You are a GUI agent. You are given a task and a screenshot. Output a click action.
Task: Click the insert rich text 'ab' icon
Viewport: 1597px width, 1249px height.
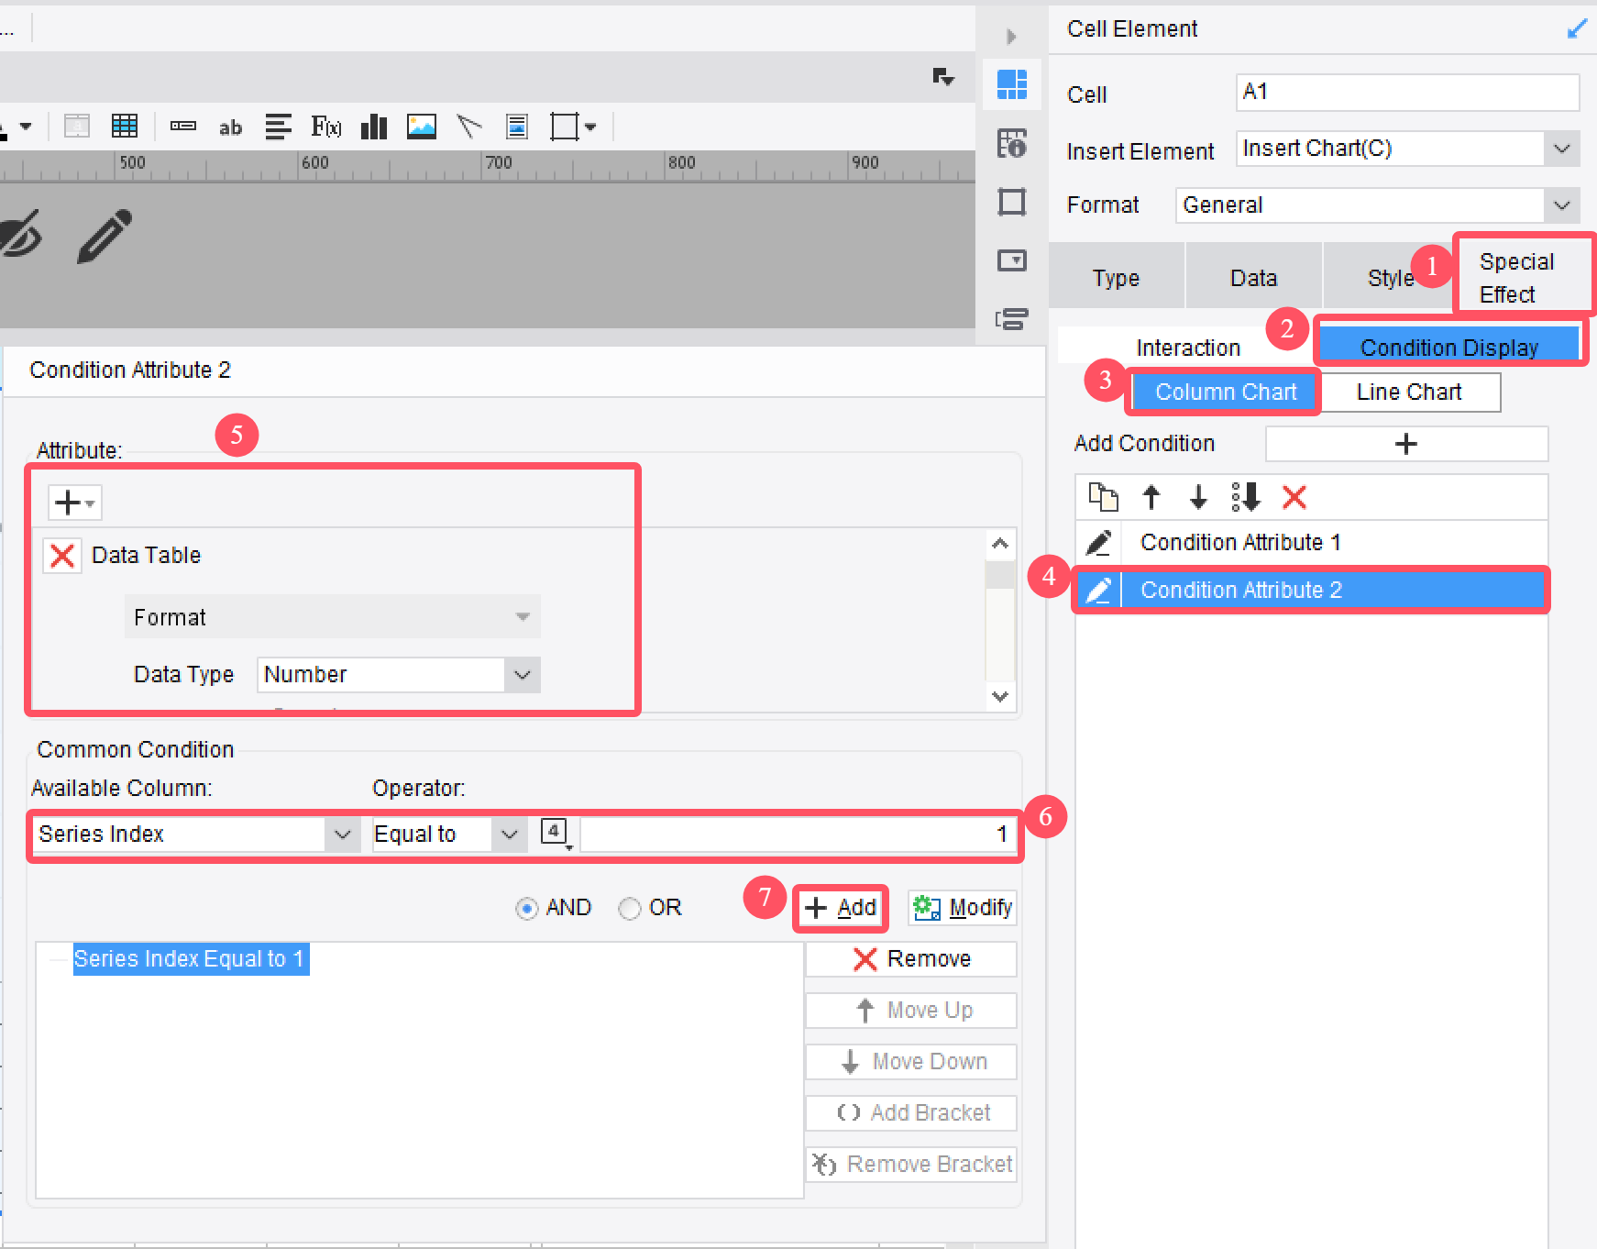pos(231,127)
